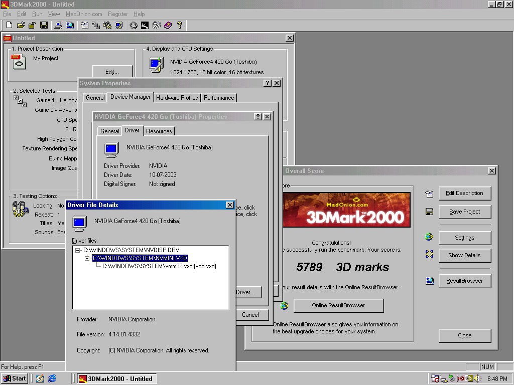Switch to Resources tab in GeForce4 Properties
This screenshot has width=514, height=385.
(159, 131)
